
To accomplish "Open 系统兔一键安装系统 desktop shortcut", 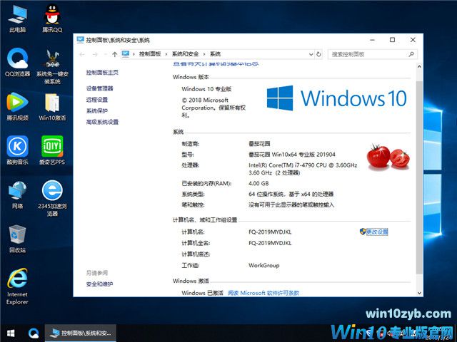I will pos(52,66).
